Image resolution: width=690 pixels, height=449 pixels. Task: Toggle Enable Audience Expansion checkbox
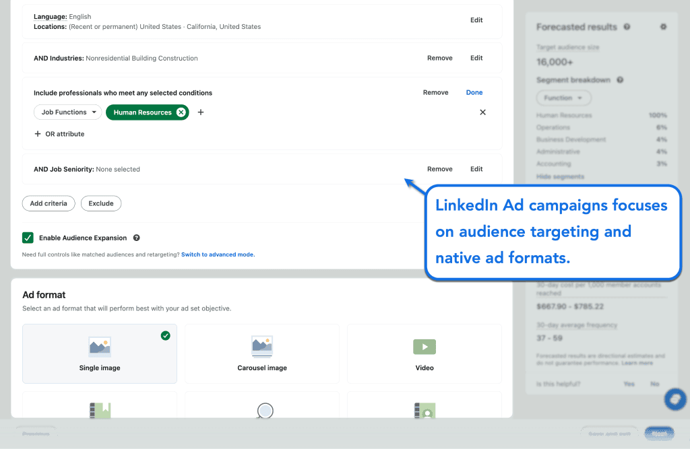28,238
